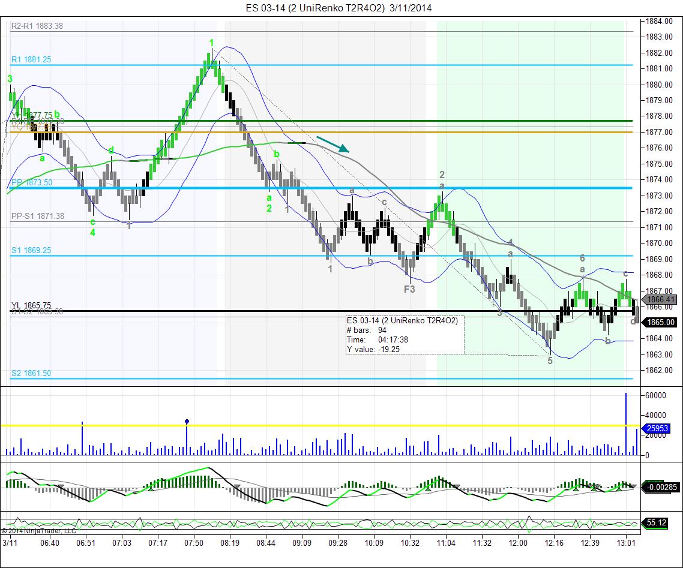Click the 1884.00 price axis label

[x=659, y=21]
